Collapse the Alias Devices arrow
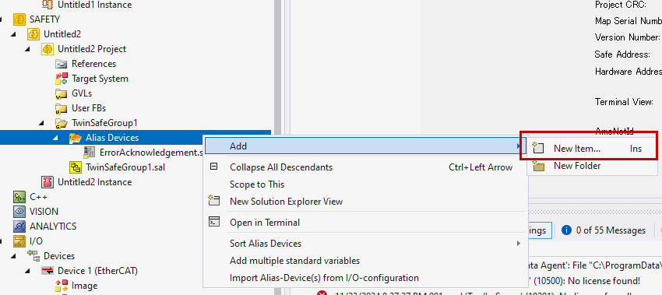 (56, 138)
